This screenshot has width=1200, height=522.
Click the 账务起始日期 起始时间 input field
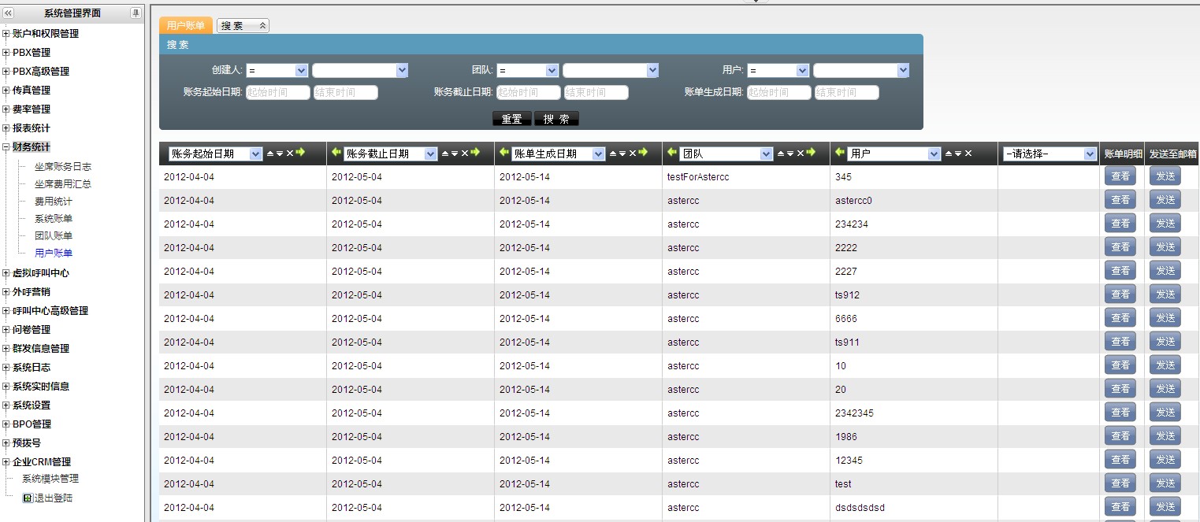coord(277,93)
